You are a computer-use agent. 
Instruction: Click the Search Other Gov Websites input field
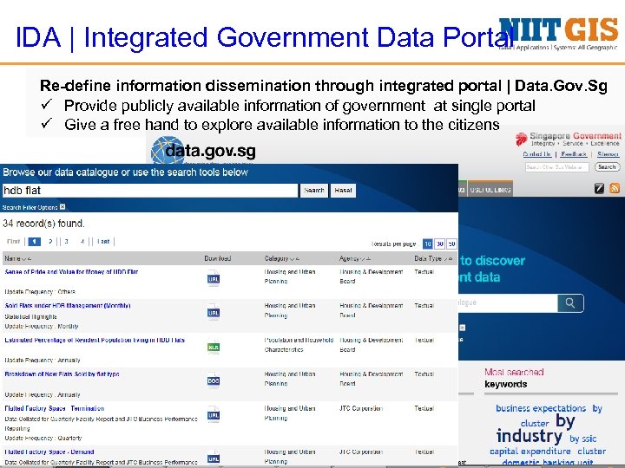coord(556,167)
